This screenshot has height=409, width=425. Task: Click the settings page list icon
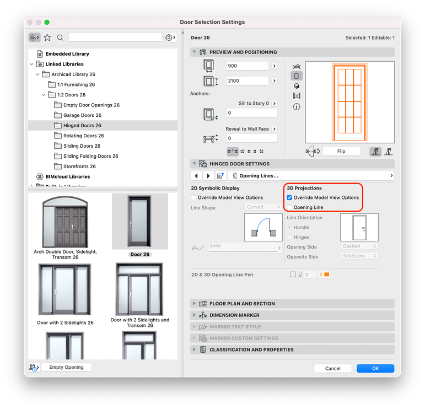[220, 176]
